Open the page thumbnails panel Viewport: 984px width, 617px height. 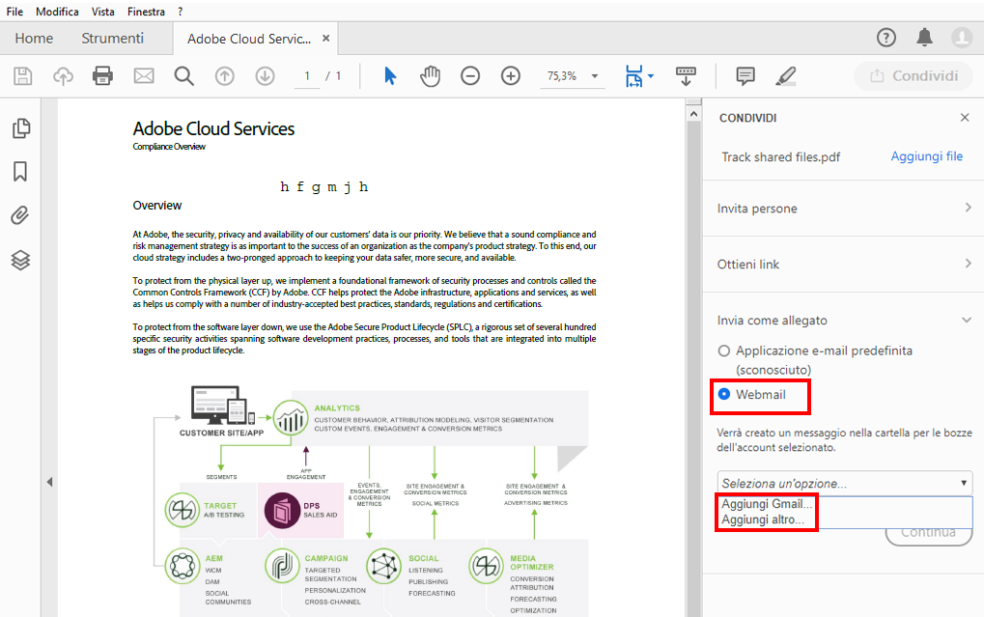20,127
